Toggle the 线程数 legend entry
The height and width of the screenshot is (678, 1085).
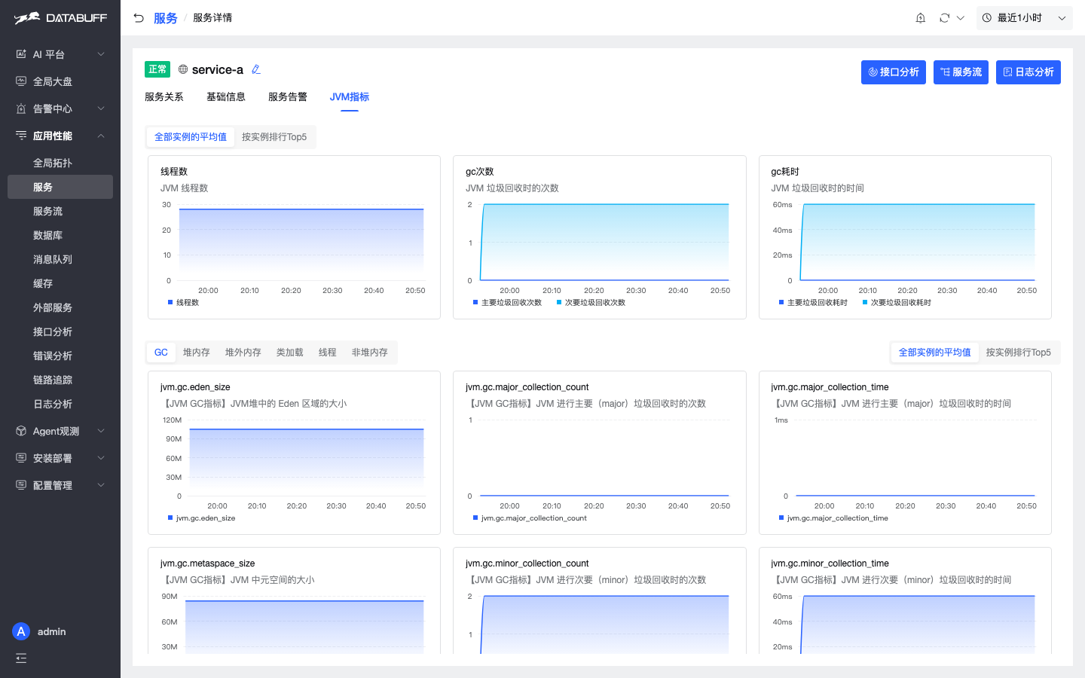184,303
